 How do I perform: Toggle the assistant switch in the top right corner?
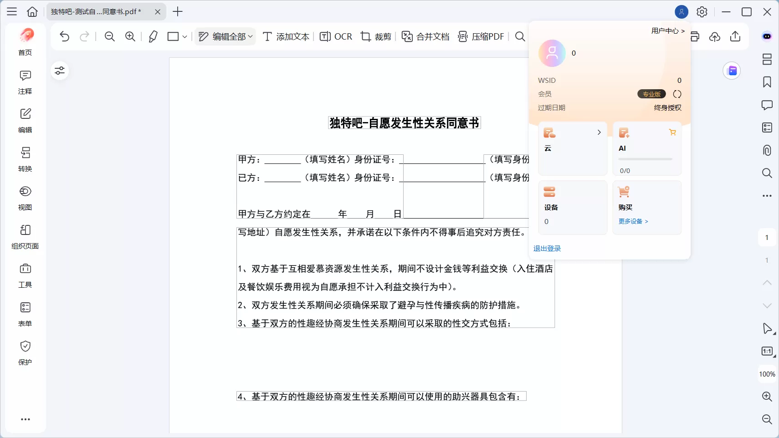pos(767,36)
